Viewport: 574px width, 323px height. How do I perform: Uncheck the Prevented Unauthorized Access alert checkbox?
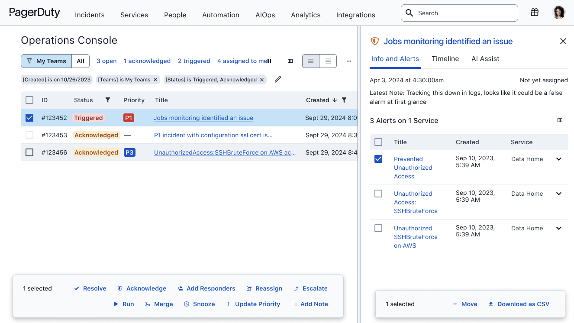pyautogui.click(x=378, y=159)
